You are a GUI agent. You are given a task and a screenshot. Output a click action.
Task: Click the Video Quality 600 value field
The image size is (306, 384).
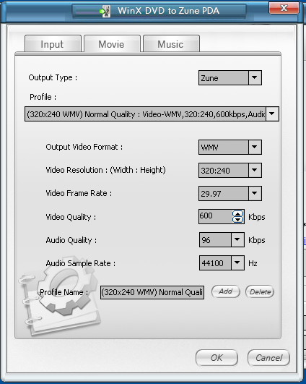[x=216, y=216]
